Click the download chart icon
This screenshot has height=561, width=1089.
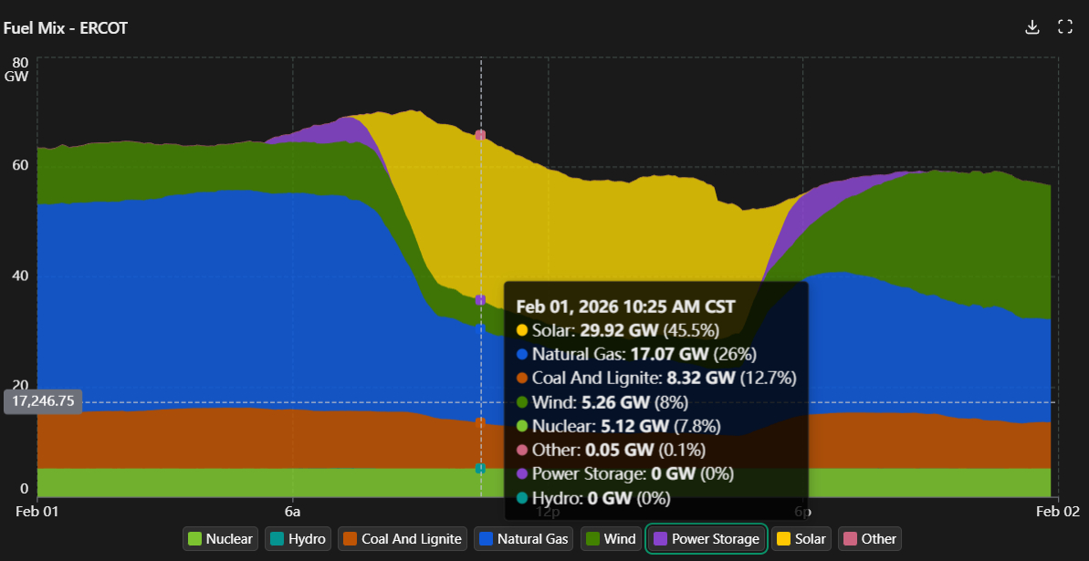1032,27
